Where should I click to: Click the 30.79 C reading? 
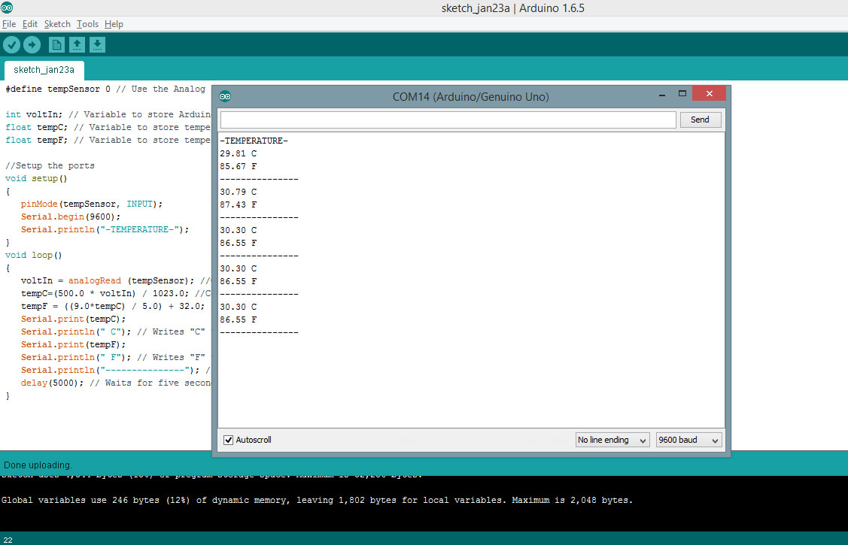pyautogui.click(x=238, y=192)
